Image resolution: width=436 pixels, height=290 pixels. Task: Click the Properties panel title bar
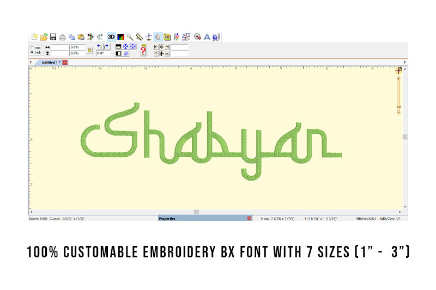tap(205, 218)
